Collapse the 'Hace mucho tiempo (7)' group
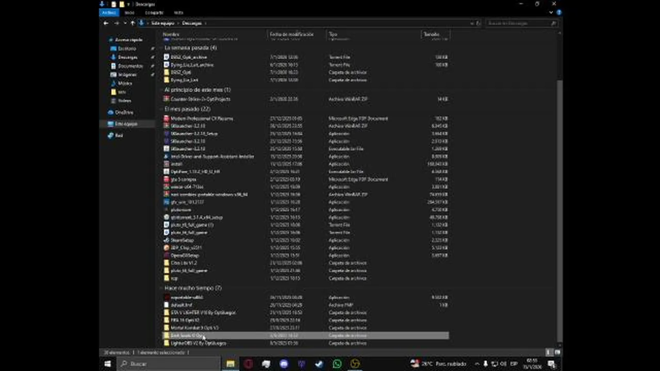Screen dimensions: 660x371 point(160,288)
